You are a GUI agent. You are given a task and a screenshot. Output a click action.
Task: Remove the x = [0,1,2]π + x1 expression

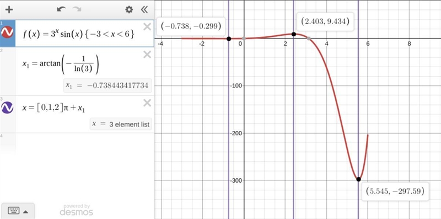pyautogui.click(x=147, y=103)
